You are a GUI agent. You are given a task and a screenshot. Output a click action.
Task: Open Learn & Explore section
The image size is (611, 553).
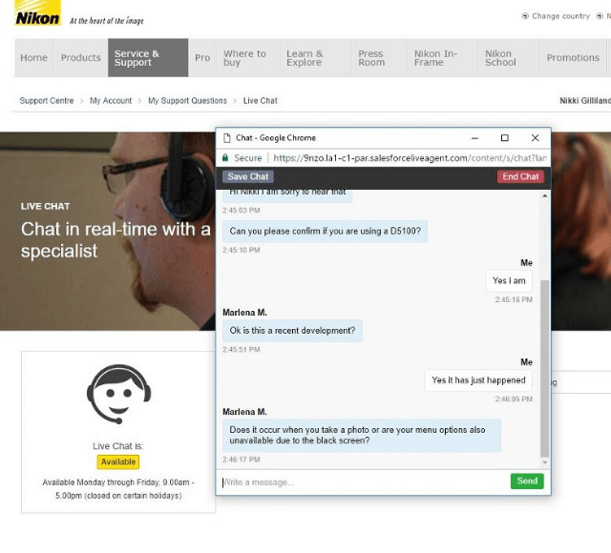coord(316,57)
